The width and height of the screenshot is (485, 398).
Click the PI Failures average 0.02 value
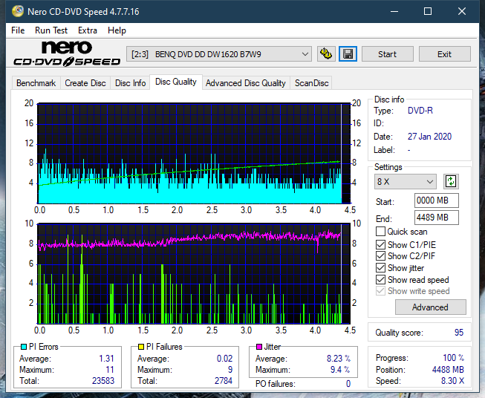point(224,359)
